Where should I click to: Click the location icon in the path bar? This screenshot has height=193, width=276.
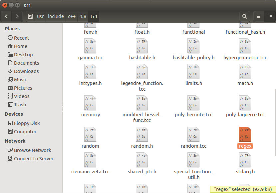click(30, 16)
